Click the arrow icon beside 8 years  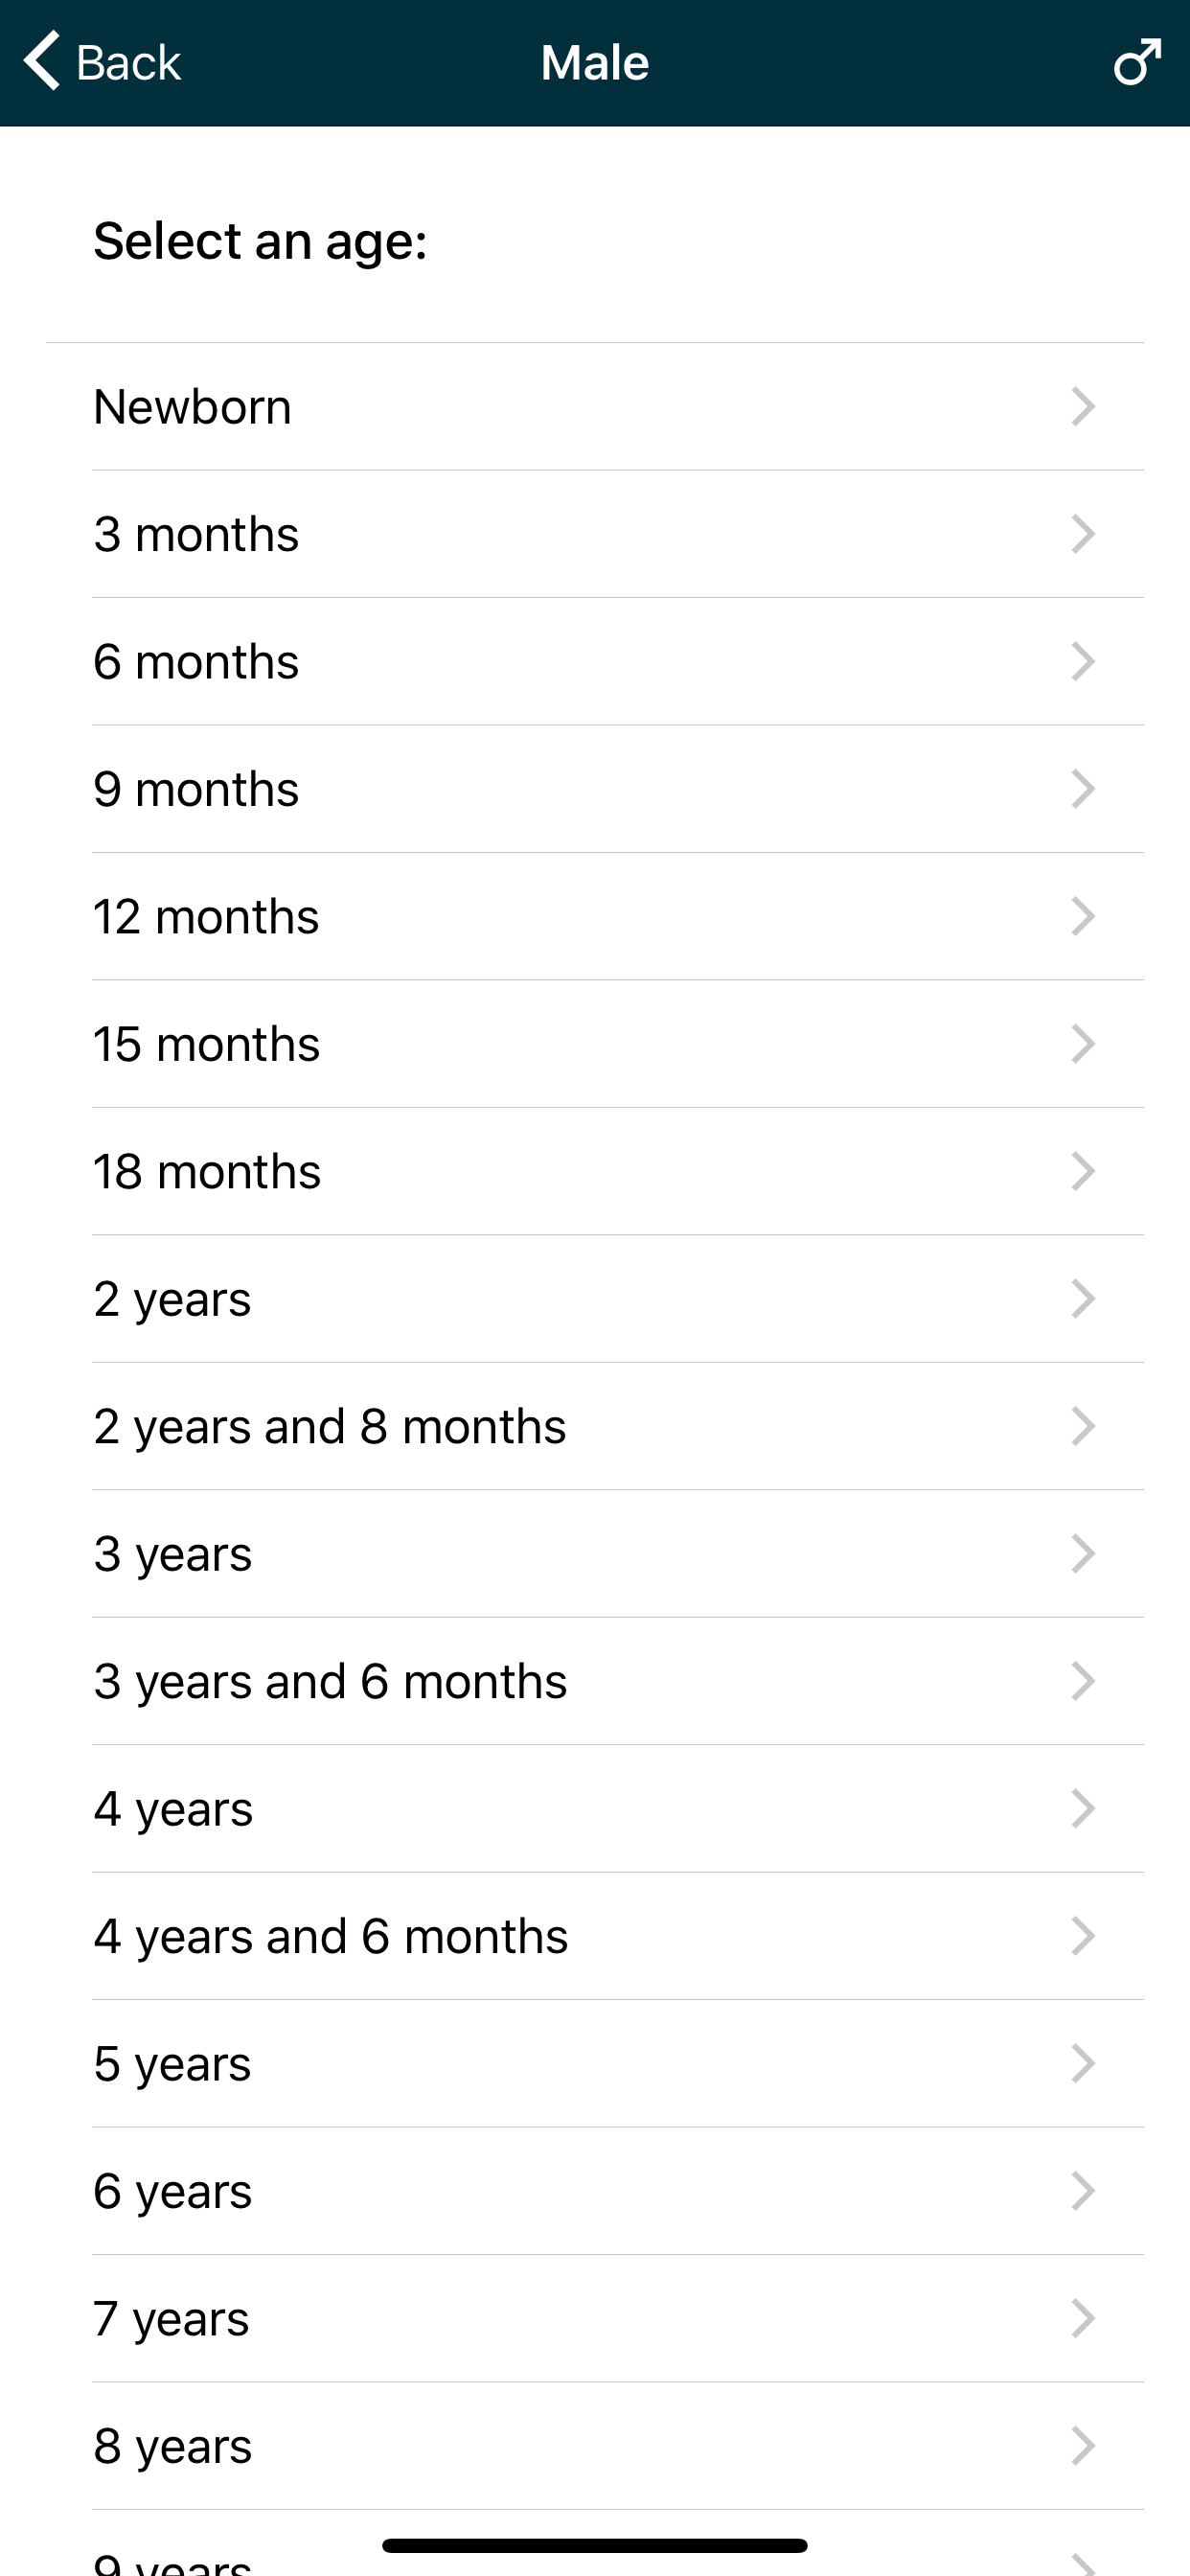click(1083, 2446)
